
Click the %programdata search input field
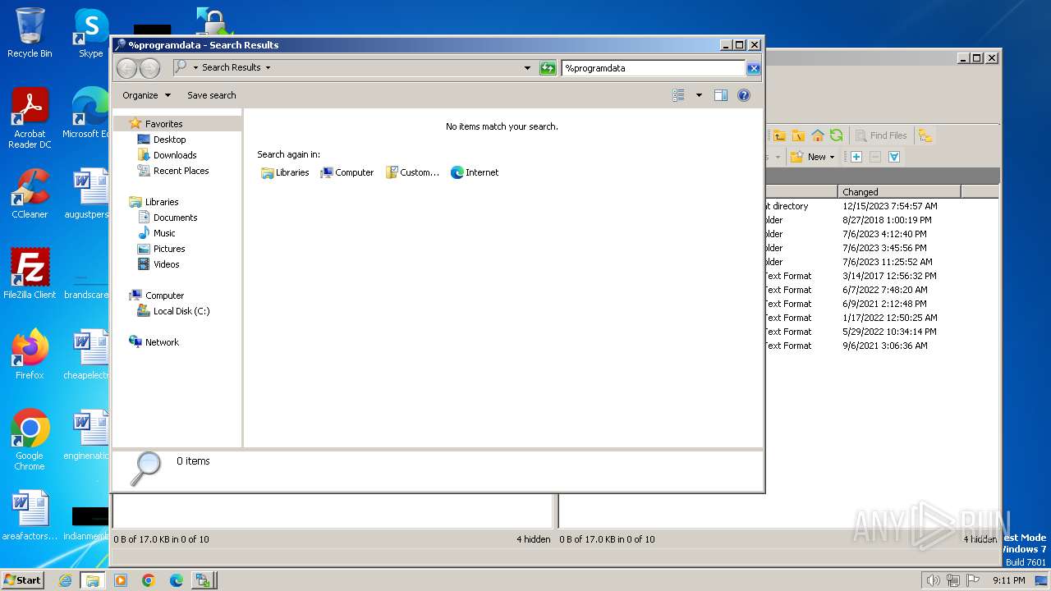pos(654,68)
